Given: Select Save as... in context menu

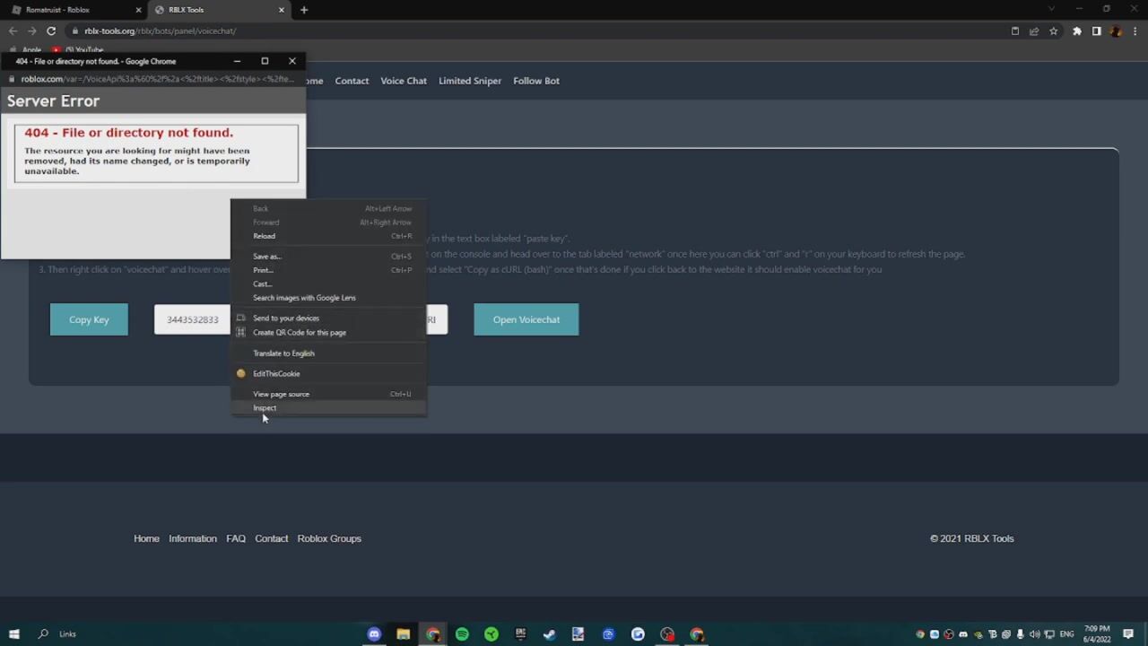Looking at the screenshot, I should (328, 257).
